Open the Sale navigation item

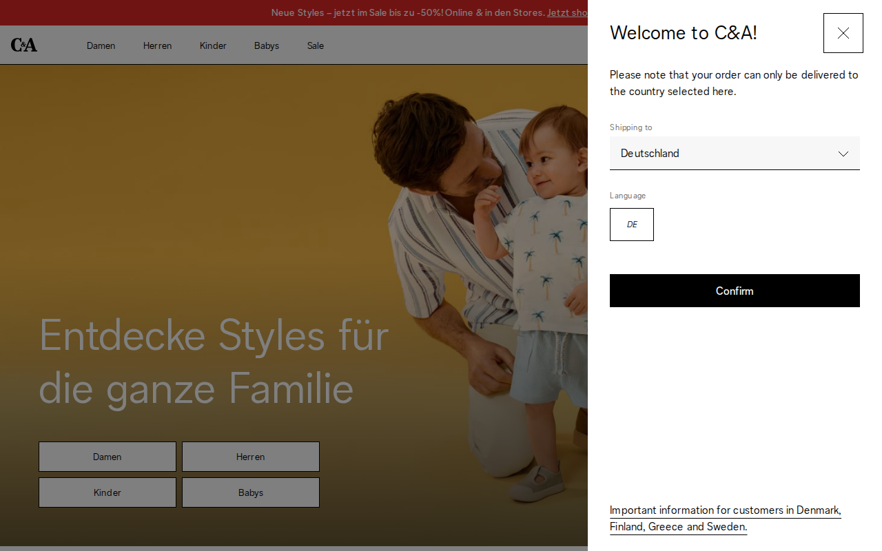click(x=316, y=45)
